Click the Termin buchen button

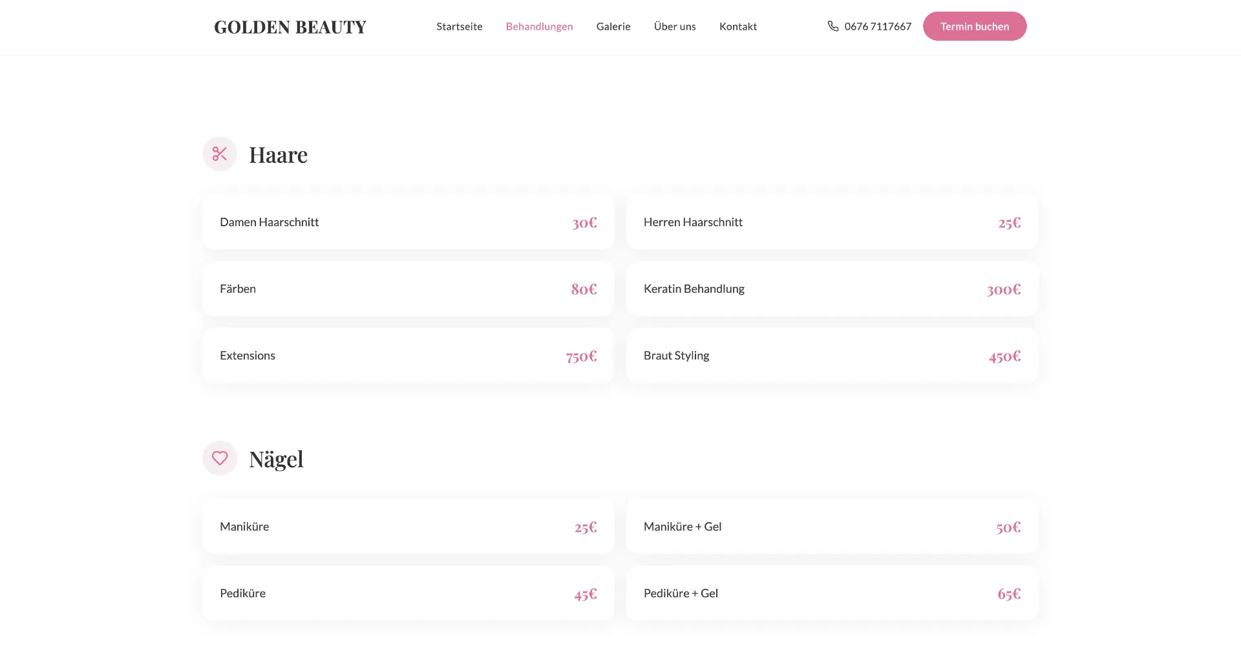pos(975,26)
